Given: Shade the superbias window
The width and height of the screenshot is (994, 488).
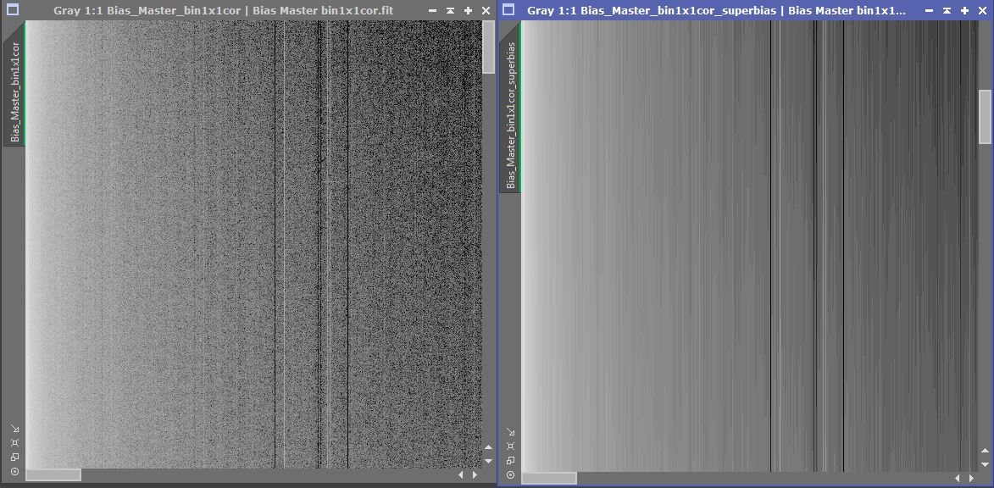Looking at the screenshot, I should pos(947,11).
